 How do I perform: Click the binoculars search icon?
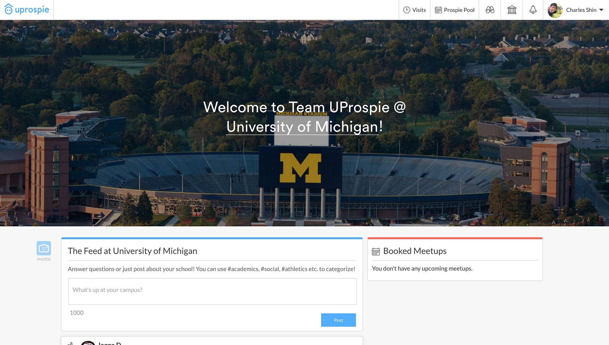[x=490, y=10]
